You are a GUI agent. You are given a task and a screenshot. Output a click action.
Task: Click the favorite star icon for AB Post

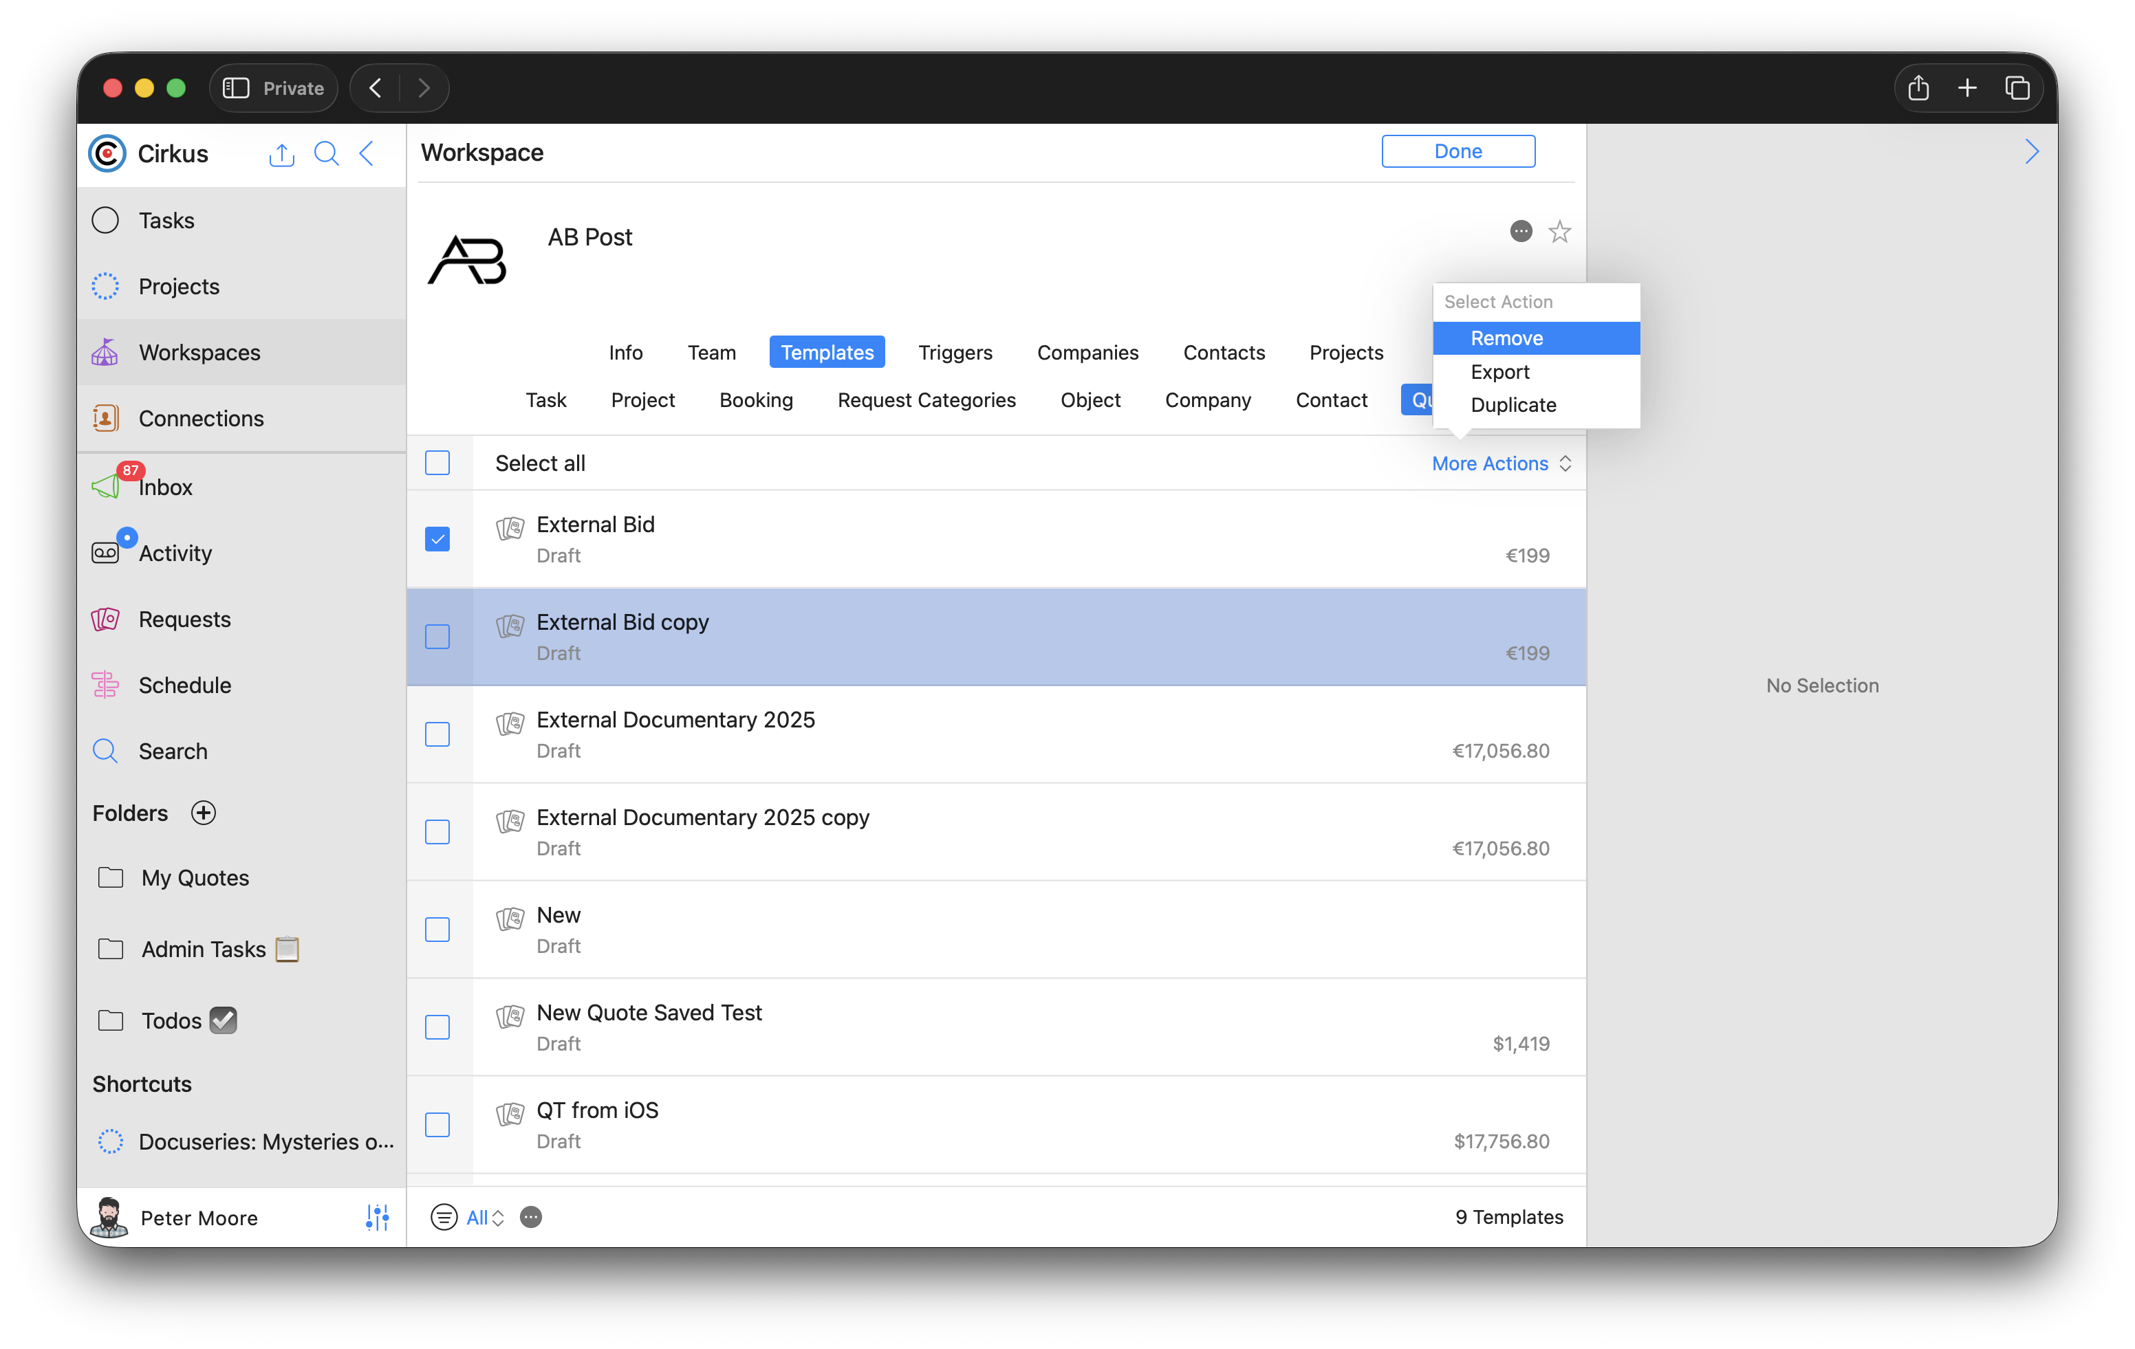[1559, 231]
